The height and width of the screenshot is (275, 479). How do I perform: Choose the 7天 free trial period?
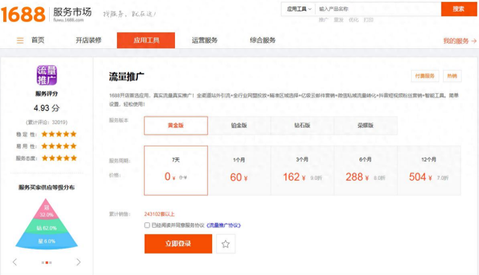tap(176, 170)
